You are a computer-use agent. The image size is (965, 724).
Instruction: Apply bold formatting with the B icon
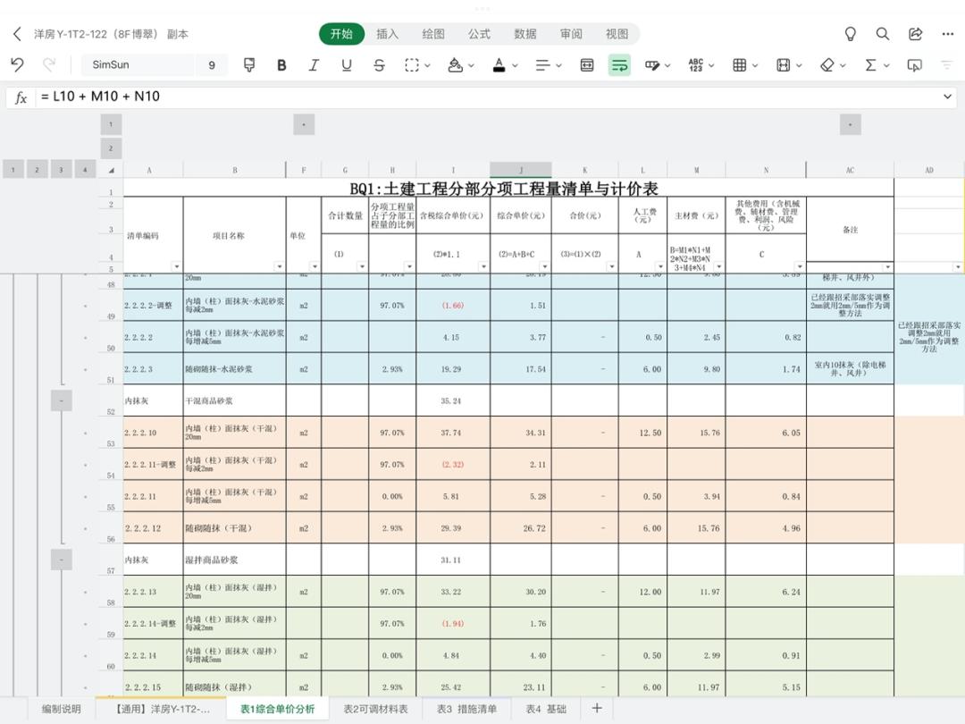coord(281,64)
